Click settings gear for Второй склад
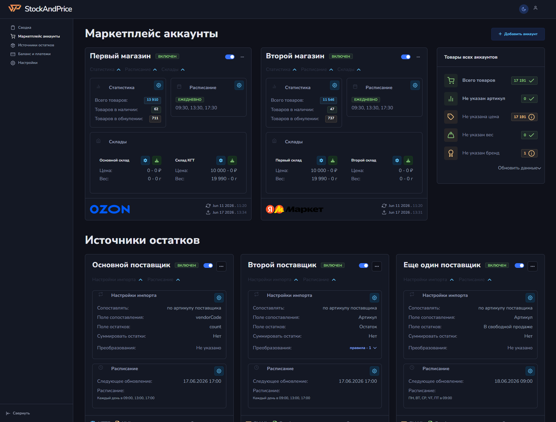 [x=397, y=160]
